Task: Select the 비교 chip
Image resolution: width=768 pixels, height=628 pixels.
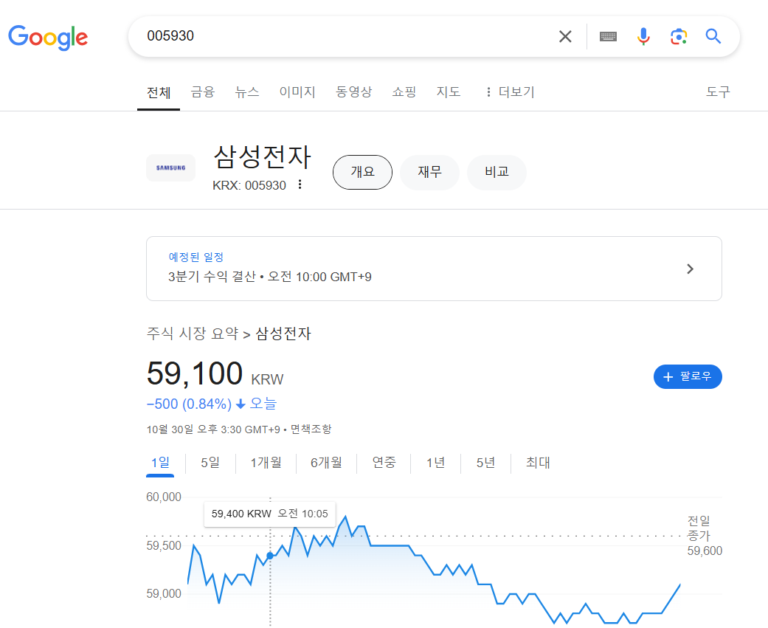Action: 497,172
